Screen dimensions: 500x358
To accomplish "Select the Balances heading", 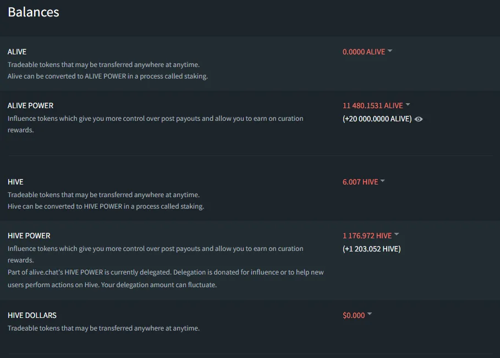I will pyautogui.click(x=34, y=12).
